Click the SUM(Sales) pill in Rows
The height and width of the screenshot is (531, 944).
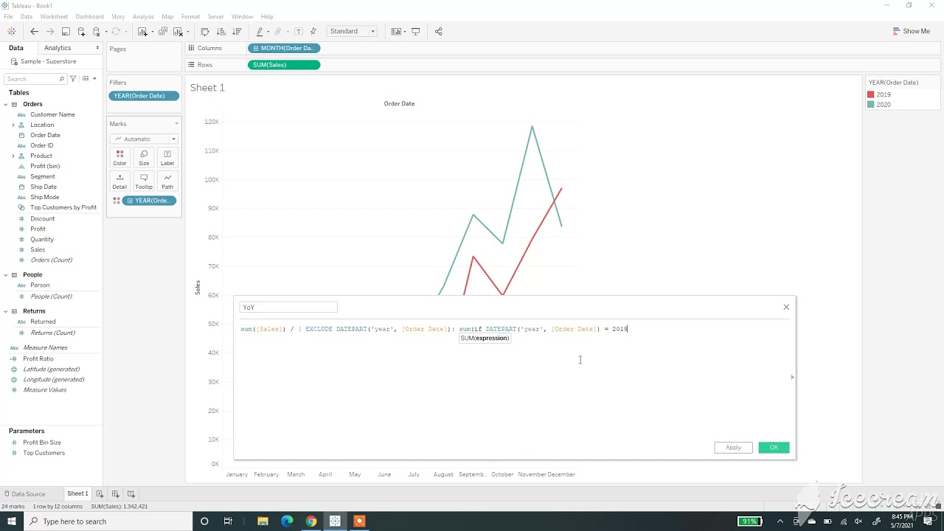point(284,65)
